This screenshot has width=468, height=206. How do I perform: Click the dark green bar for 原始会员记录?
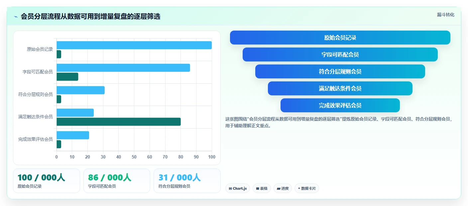pyautogui.click(x=59, y=54)
